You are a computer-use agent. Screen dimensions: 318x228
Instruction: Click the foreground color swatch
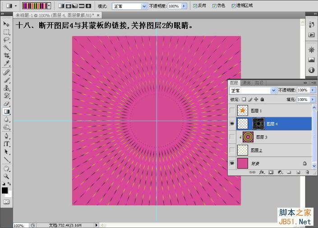(x=5, y=190)
